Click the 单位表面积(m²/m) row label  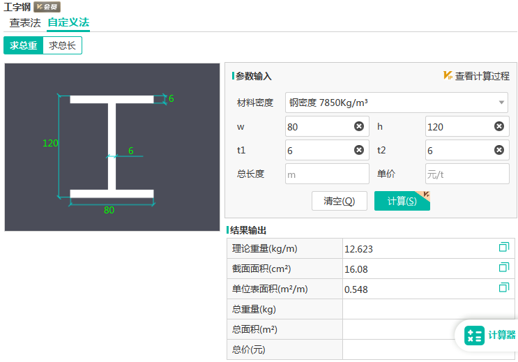tap(270, 289)
